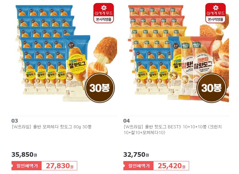
Task: Click the 27,830원 discounted price
Action: (59, 166)
